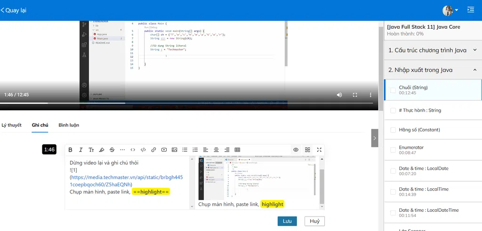
Task: Insert inline code formatting
Action: click(133, 150)
